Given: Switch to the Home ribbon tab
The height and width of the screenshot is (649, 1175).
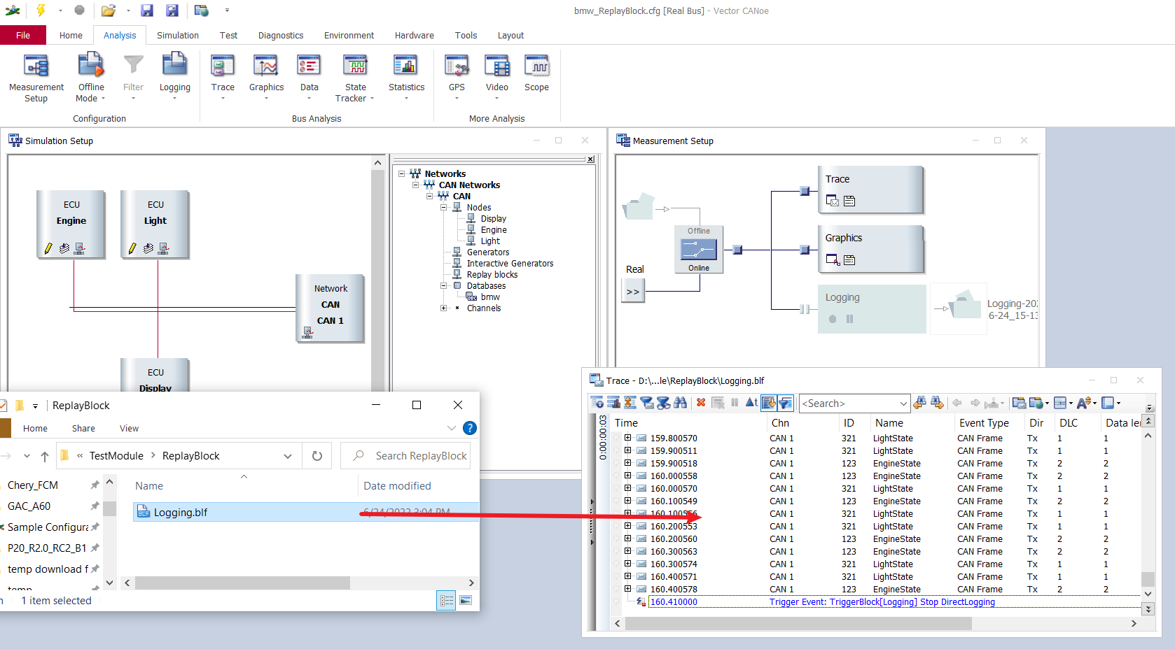Looking at the screenshot, I should [x=71, y=35].
